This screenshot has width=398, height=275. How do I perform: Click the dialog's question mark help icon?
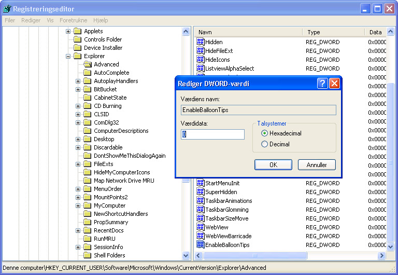(x=322, y=84)
